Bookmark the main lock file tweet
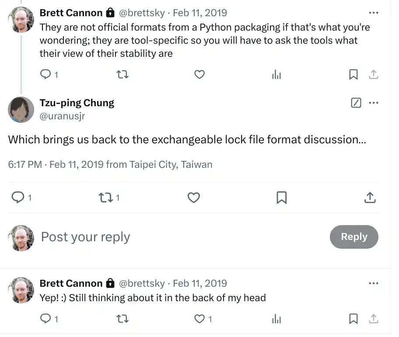Screen dimensions: 399x337 point(282,198)
